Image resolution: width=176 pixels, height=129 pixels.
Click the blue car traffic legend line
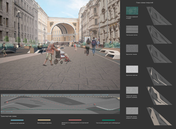(x=17, y=120)
